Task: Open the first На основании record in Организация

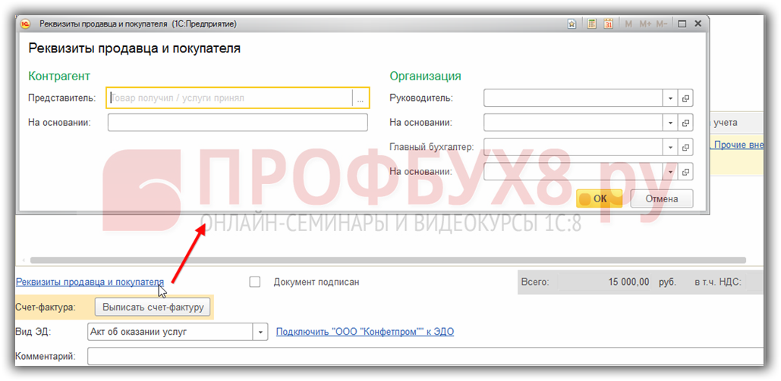Action: (x=686, y=123)
